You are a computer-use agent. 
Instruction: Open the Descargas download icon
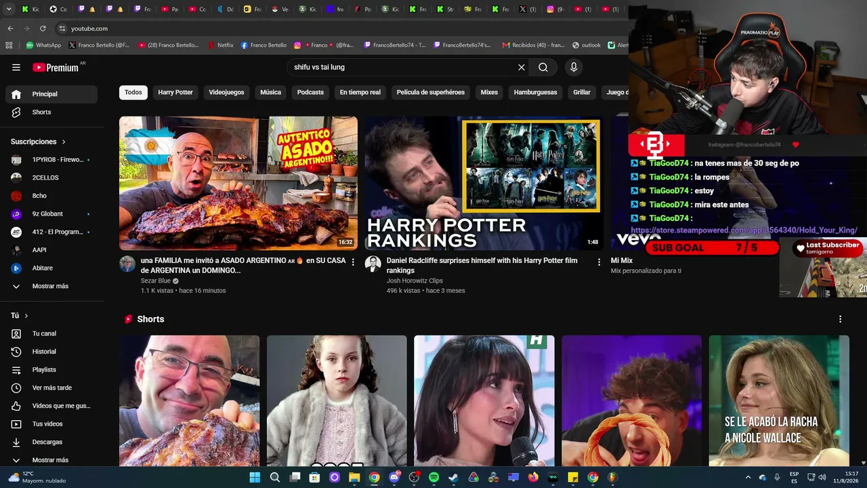tap(16, 442)
